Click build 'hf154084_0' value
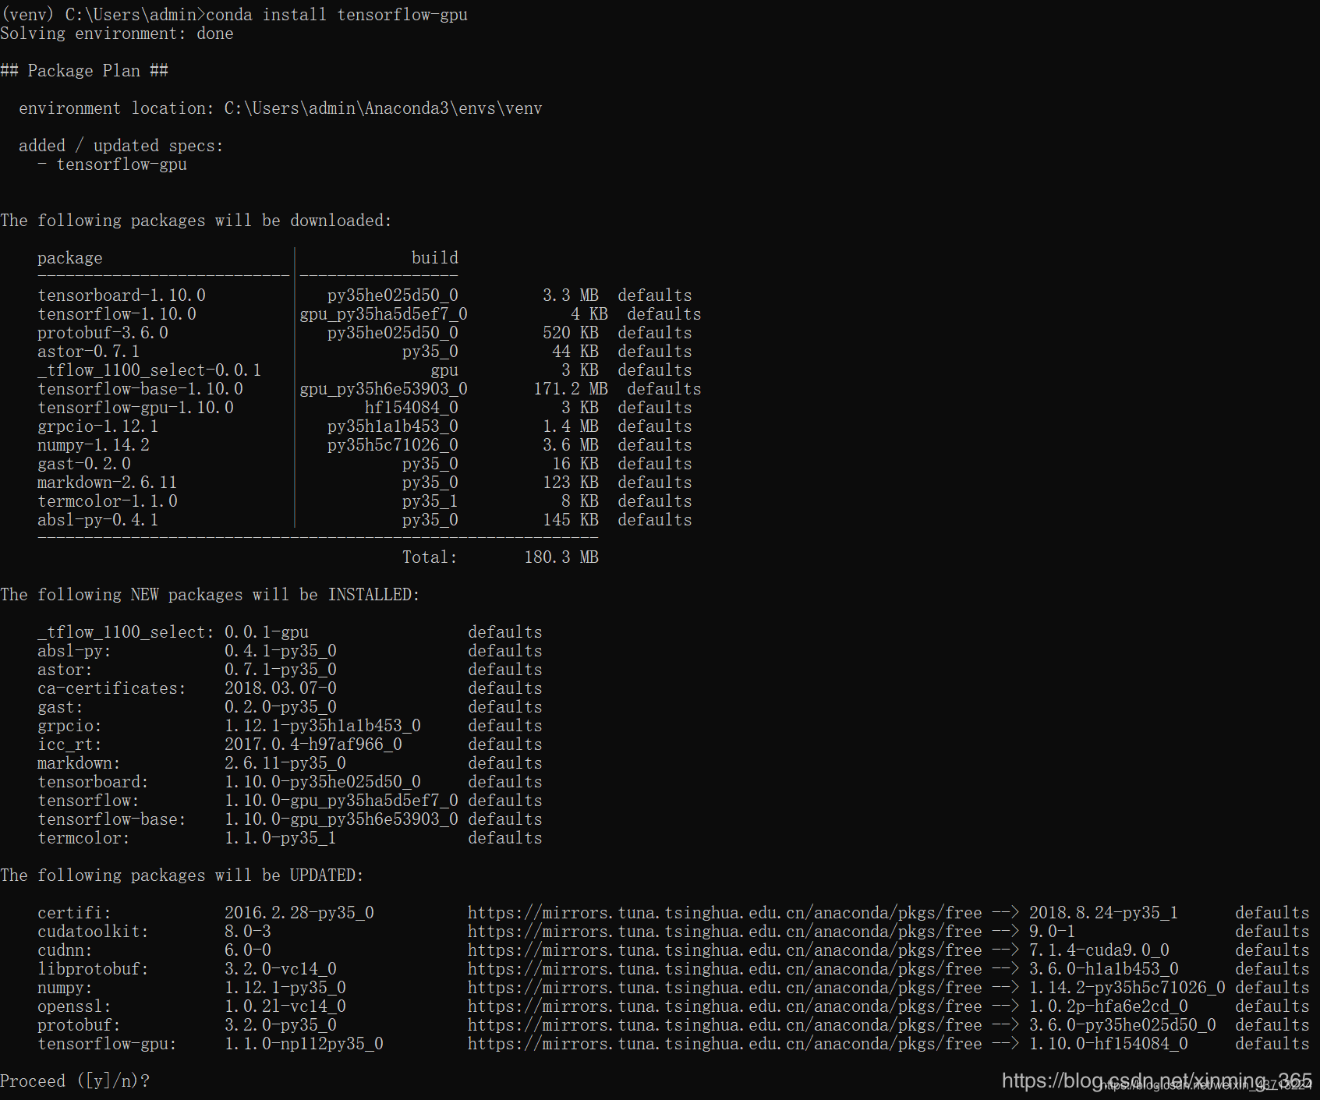 pyautogui.click(x=412, y=408)
